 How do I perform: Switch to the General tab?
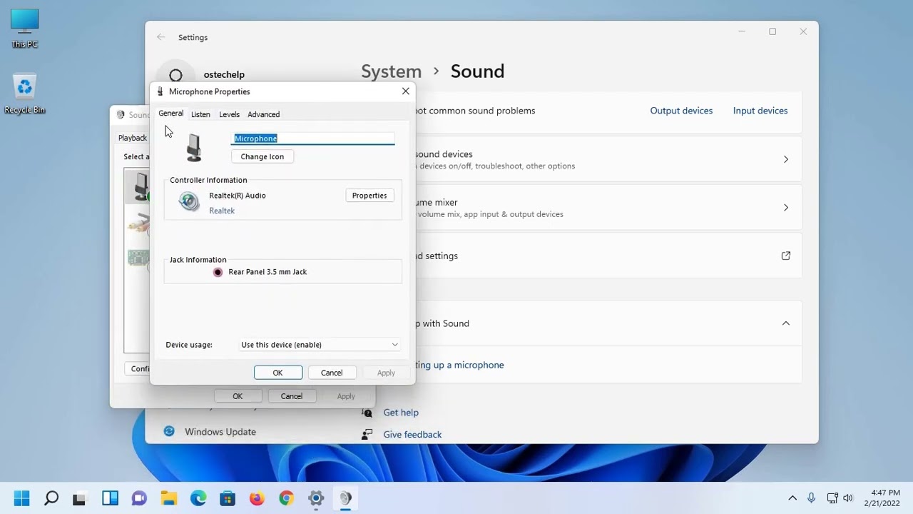point(170,114)
